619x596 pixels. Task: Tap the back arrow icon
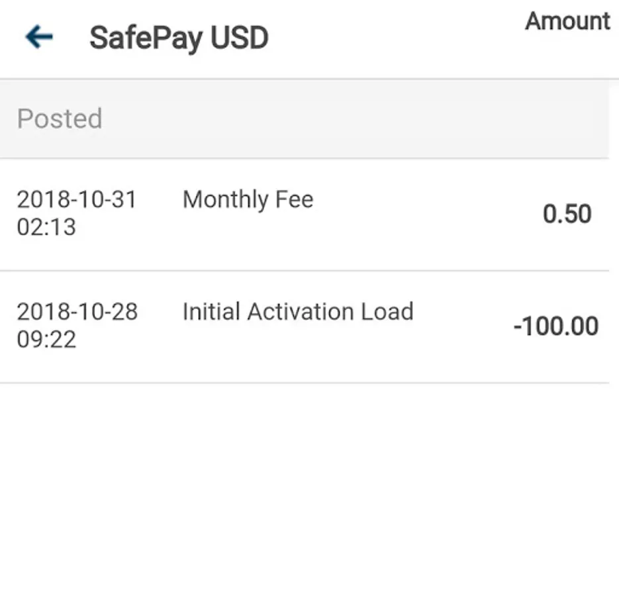[38, 37]
